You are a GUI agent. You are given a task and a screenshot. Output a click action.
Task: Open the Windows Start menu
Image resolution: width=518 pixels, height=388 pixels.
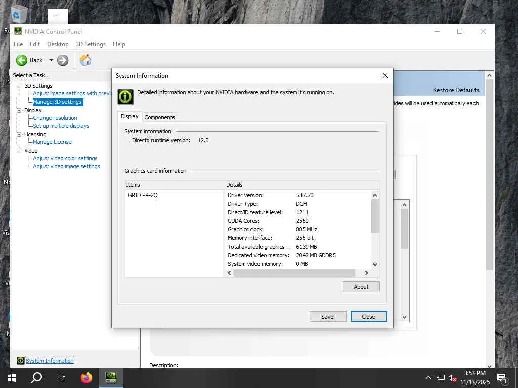tap(12, 378)
